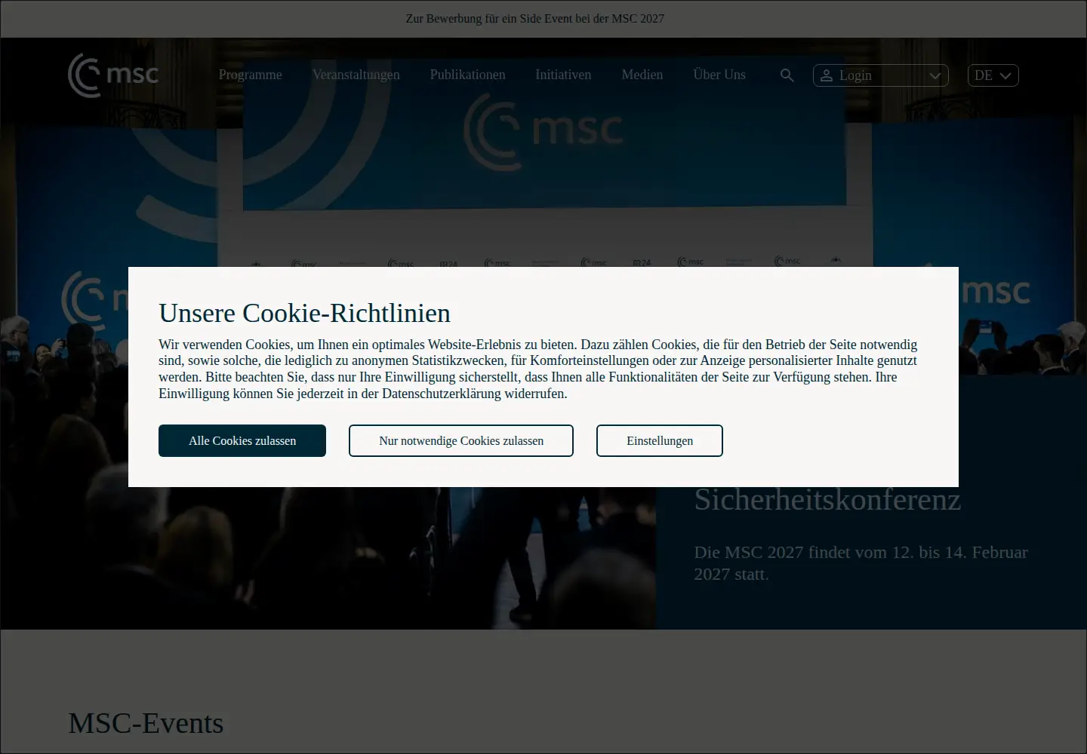Click the Unsere Cookie-Richtlinien heading

point(304,313)
